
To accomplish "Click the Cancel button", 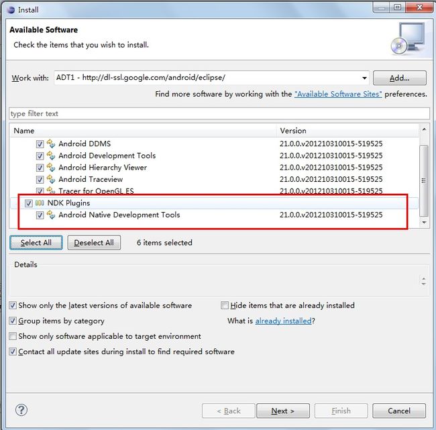I will point(399,411).
